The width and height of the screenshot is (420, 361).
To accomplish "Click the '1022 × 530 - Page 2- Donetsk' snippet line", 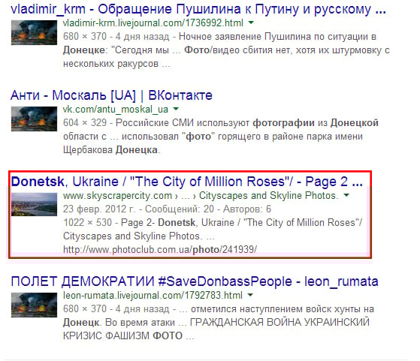I will 213,223.
